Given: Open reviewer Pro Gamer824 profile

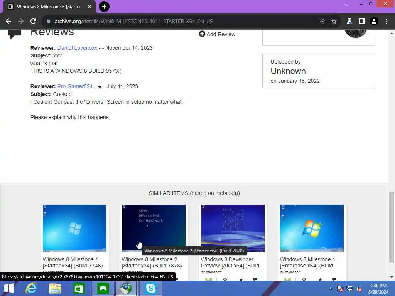Looking at the screenshot, I should [x=75, y=86].
